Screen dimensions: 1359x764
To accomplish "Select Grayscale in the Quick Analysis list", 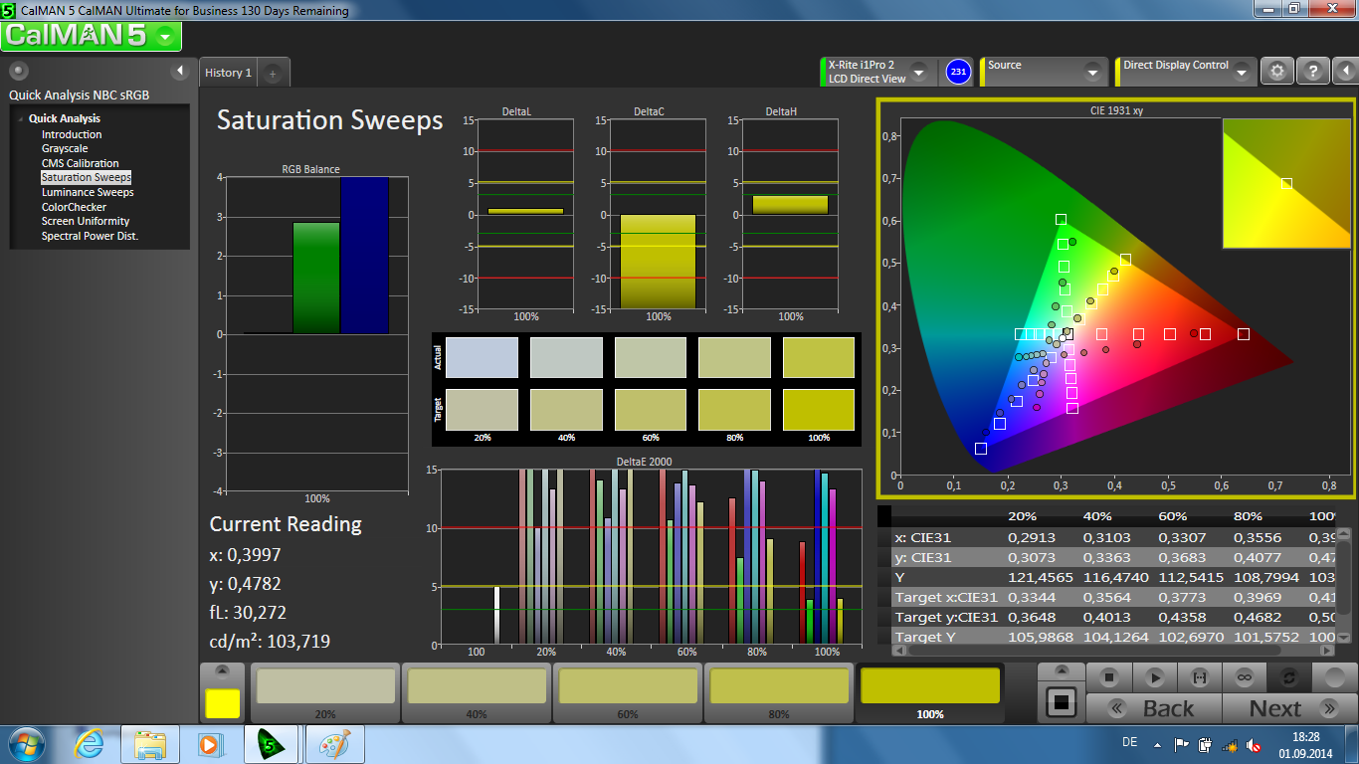I will (x=65, y=148).
